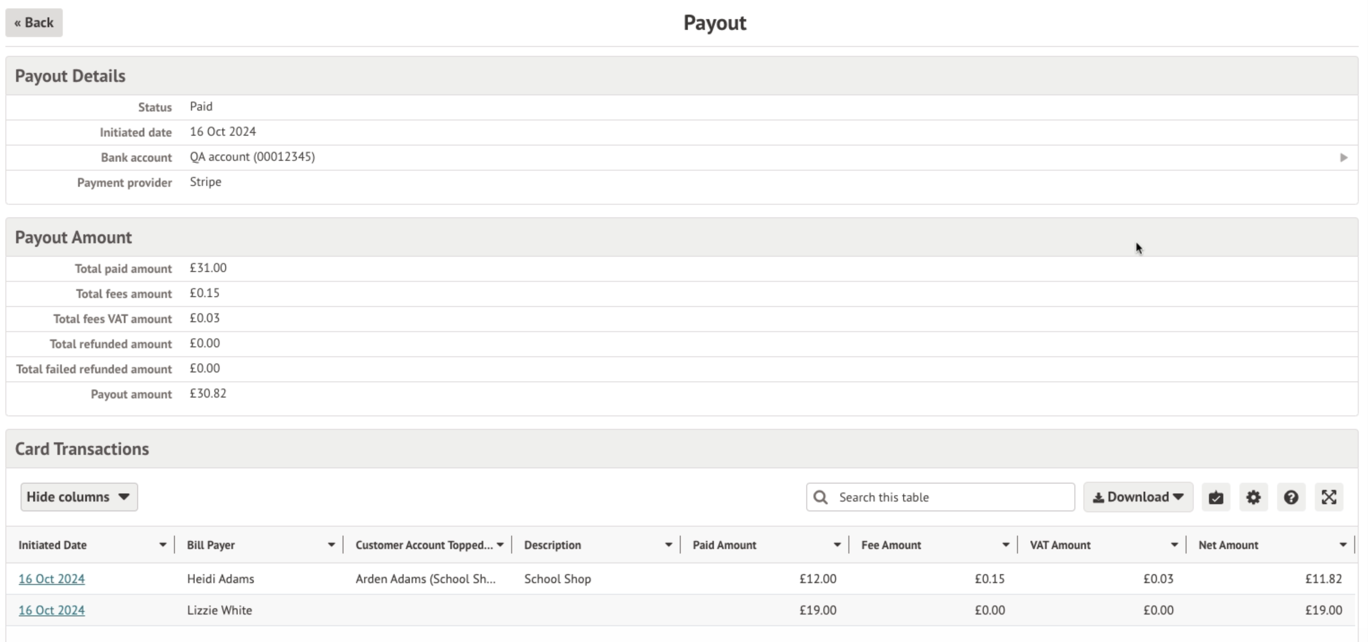Click the Search this table field

[x=951, y=497]
